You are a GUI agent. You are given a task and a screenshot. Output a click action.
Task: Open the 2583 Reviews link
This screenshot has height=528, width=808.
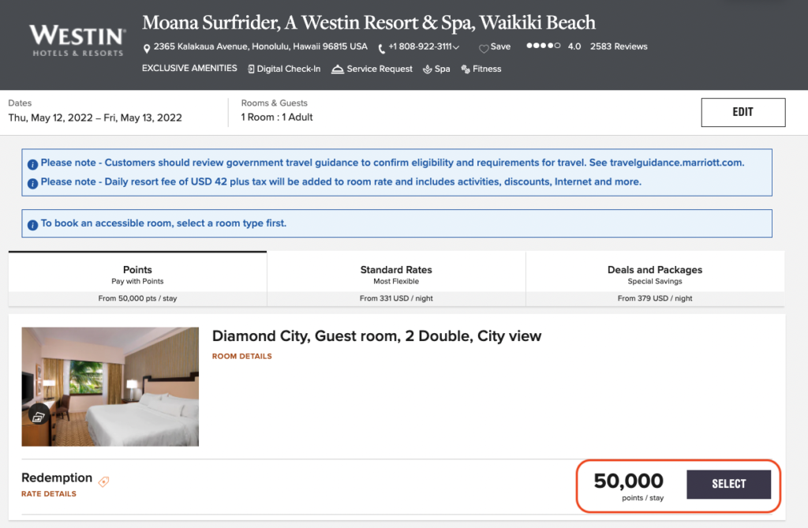pyautogui.click(x=619, y=47)
